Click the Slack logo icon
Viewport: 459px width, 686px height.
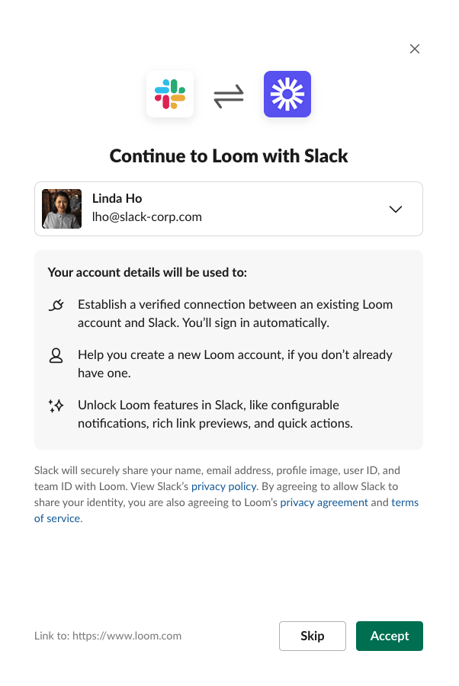(170, 95)
